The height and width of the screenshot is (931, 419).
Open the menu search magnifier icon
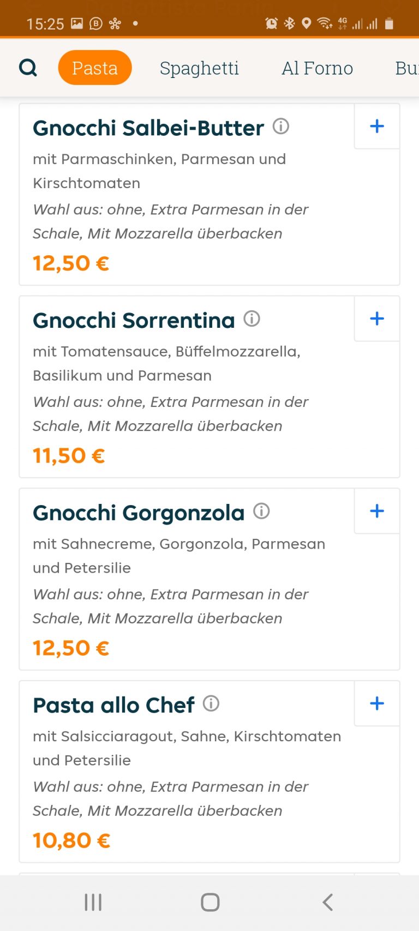click(x=28, y=68)
